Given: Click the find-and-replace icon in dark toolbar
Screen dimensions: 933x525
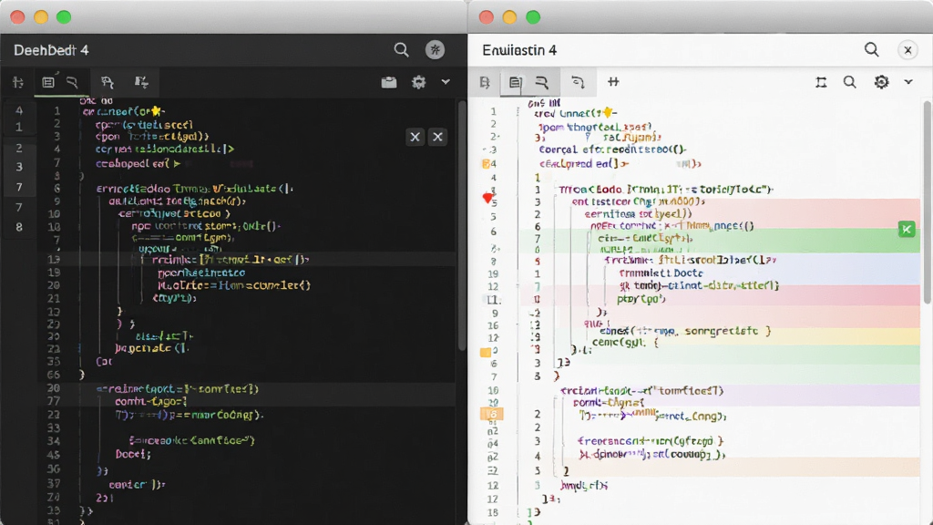Looking at the screenshot, I should click(108, 82).
